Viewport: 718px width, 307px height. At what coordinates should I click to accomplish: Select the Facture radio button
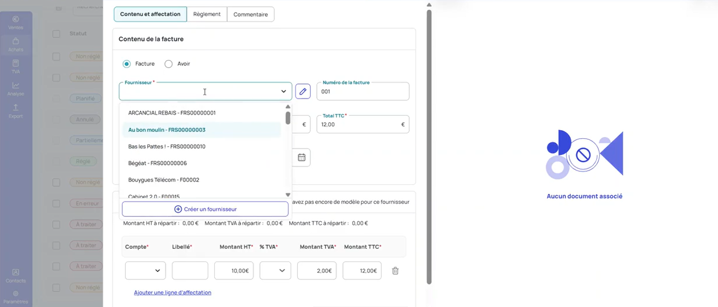coord(127,64)
